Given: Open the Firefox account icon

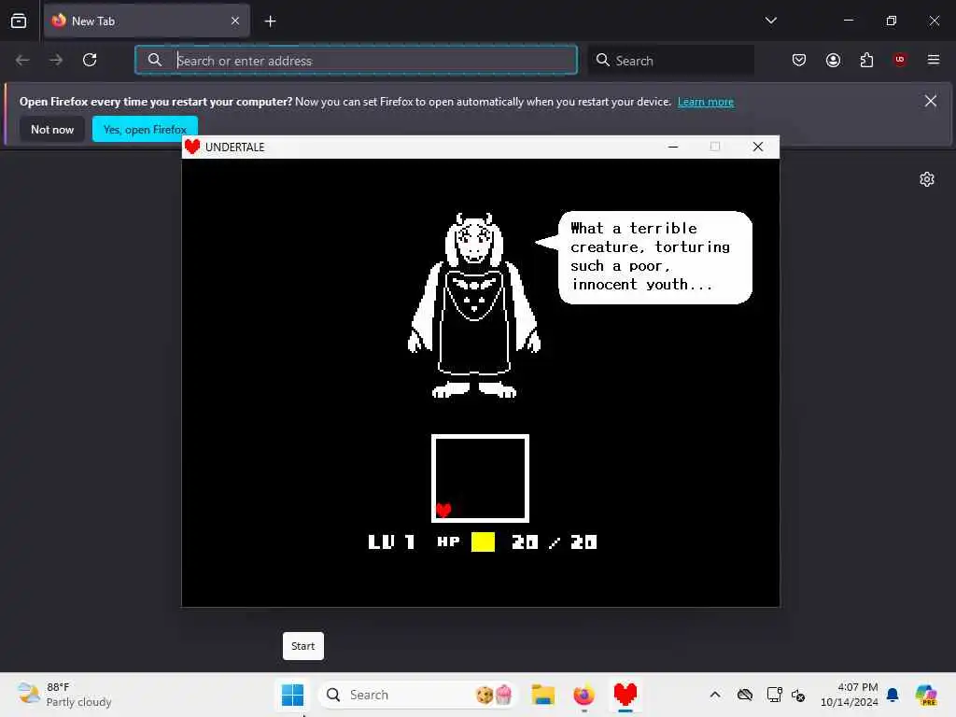Looking at the screenshot, I should 833,60.
